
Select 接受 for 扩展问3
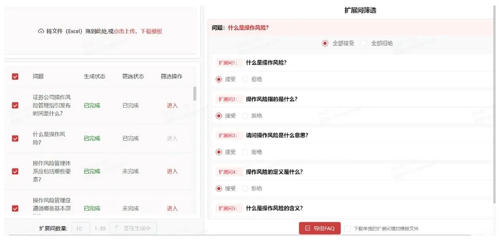[219, 152]
